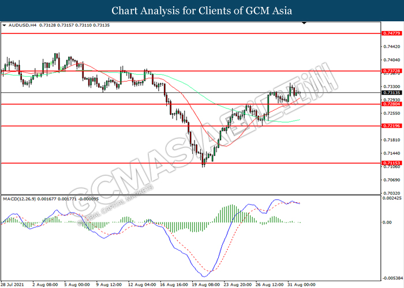Click the 0.73300 price axis value

[x=392, y=86]
